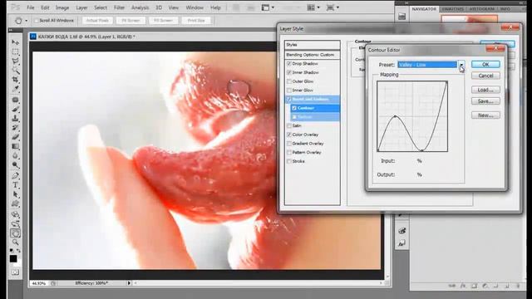Viewport: 532px width, 299px height.
Task: Select the Blur tool
Action: point(15,155)
